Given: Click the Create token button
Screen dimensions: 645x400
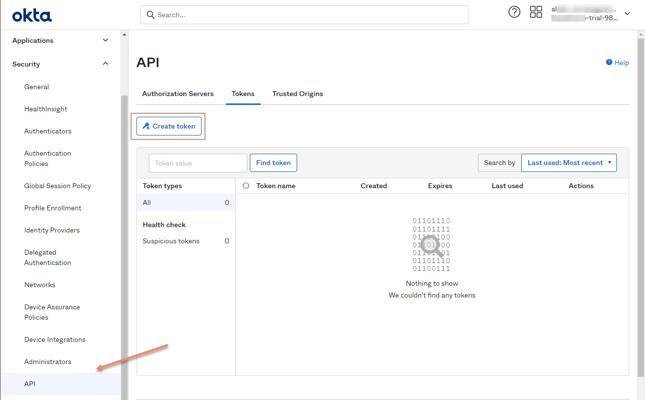Looking at the screenshot, I should pos(169,126).
